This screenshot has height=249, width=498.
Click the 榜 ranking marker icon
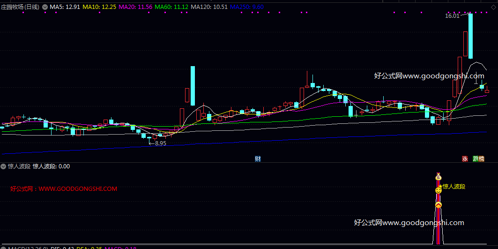coord(482,159)
